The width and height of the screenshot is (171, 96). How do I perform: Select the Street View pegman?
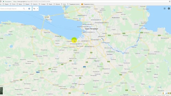[x=163, y=93]
